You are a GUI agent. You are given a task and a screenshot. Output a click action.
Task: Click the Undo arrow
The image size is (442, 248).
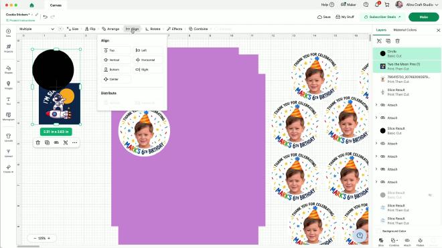[46, 17]
